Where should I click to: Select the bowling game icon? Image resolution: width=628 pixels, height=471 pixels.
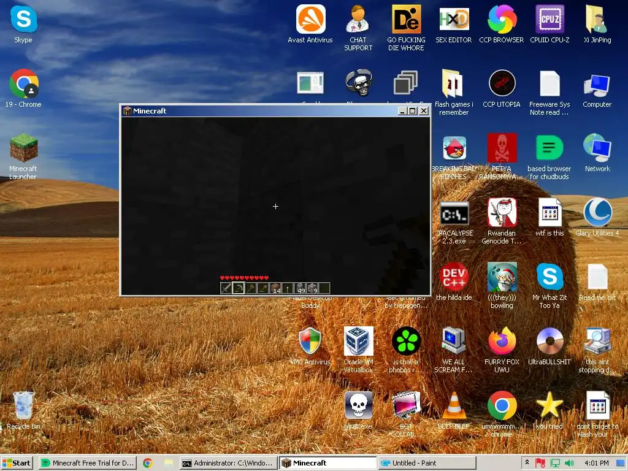[502, 286]
